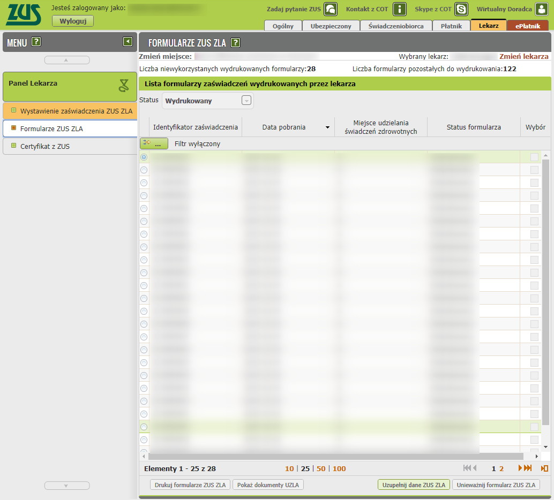Viewport: 554px width, 500px height.
Task: Click the ZUS logo
Action: [x=24, y=14]
